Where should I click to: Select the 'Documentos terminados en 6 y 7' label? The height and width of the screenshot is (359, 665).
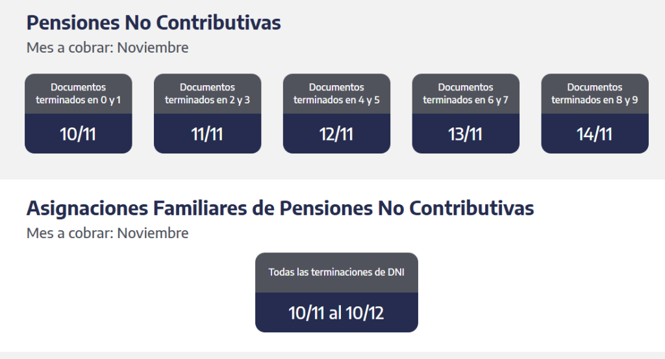click(466, 94)
